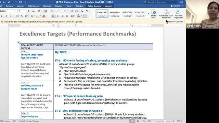219x123 pixels.
Task: Switch to the References tab
Action: point(33,6)
